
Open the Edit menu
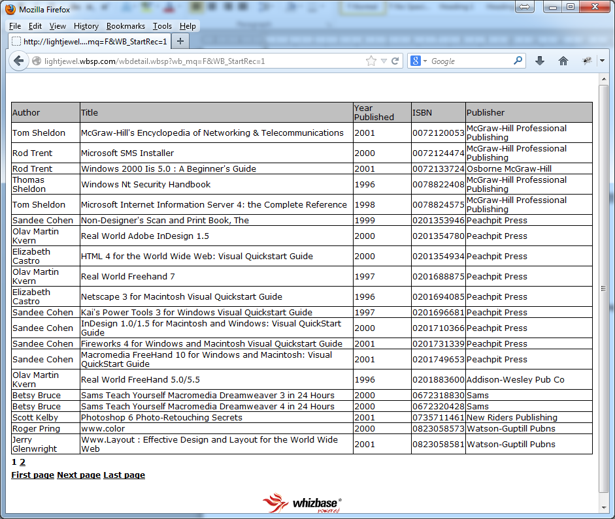coord(35,26)
